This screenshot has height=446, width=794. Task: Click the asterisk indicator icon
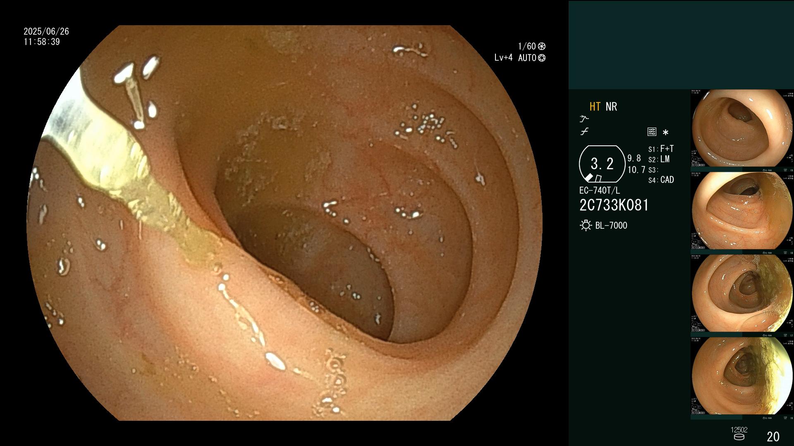click(665, 133)
